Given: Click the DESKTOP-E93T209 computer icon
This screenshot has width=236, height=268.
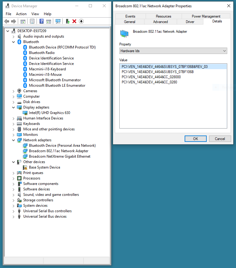Looking at the screenshot, I should [x=14, y=31].
